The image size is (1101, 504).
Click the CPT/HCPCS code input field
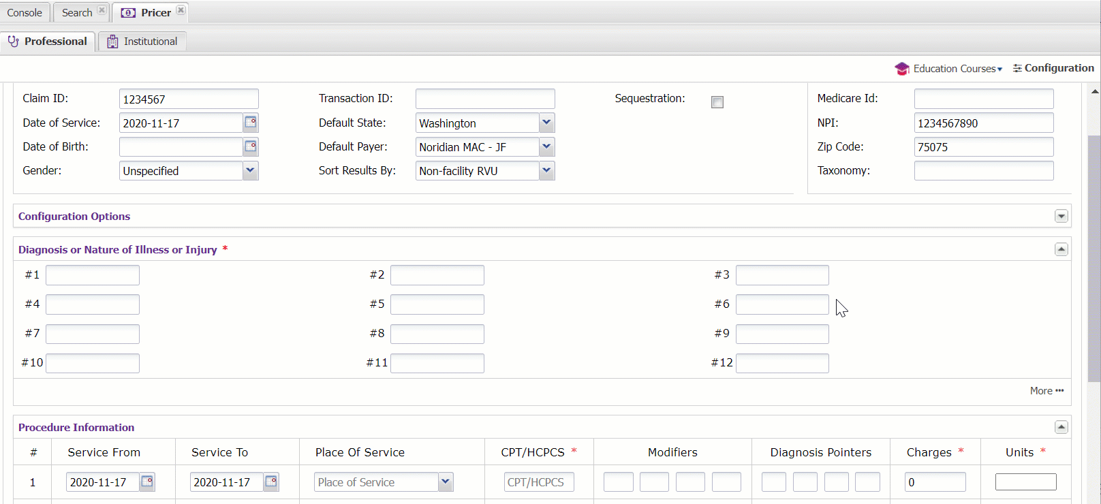(539, 482)
